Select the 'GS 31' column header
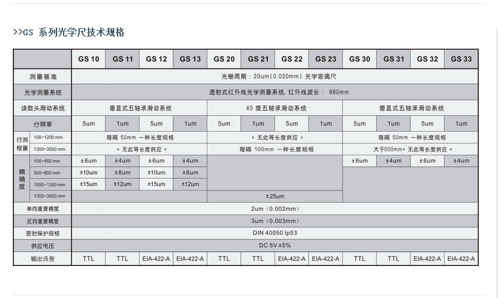Screen dimensions: 498x298 coord(393,59)
